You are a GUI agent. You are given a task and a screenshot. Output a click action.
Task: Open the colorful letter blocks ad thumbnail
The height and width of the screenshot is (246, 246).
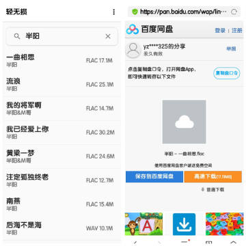(x=224, y=224)
